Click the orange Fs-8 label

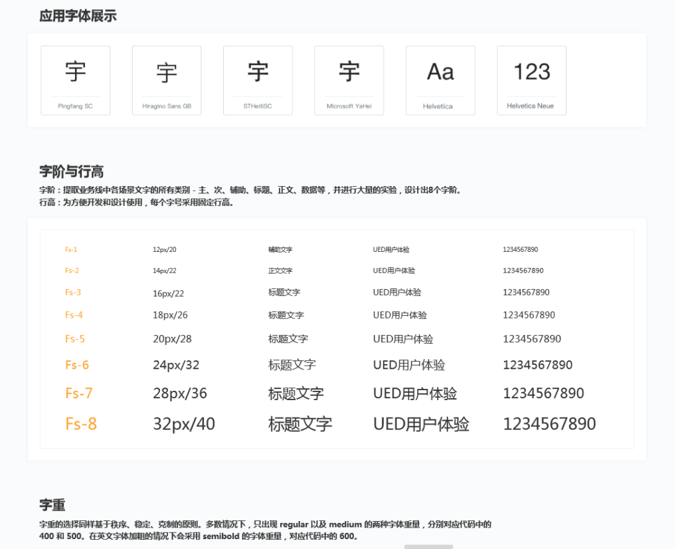[80, 423]
